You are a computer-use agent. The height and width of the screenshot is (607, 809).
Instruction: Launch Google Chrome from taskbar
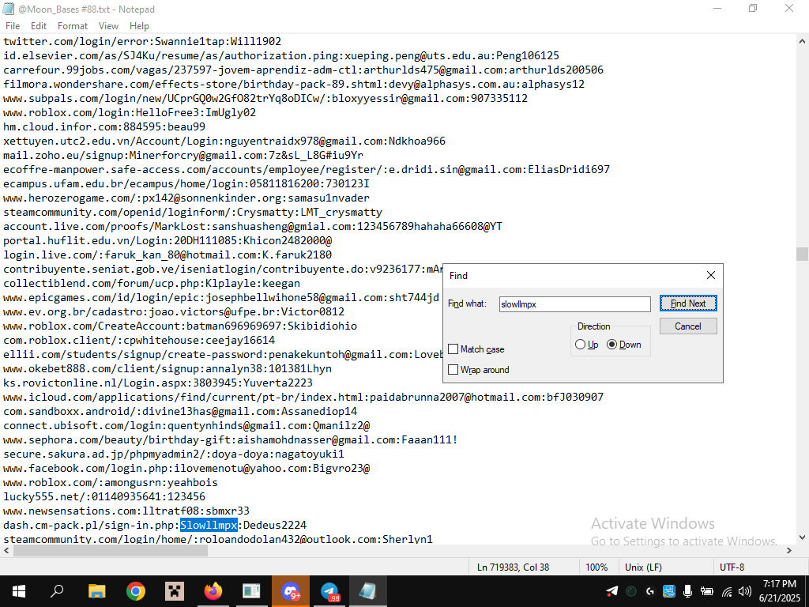pyautogui.click(x=136, y=591)
